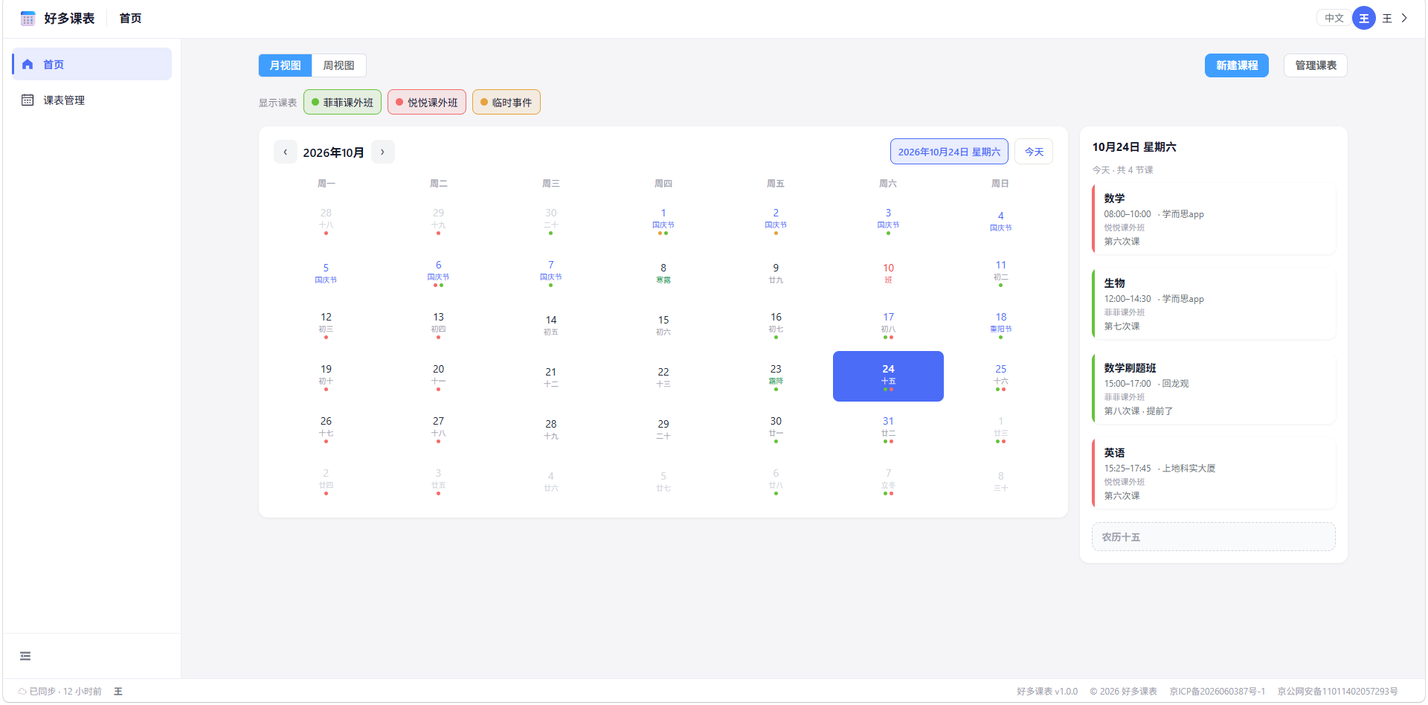Image resolution: width=1428 pixels, height=705 pixels.
Task: Jump to today with 今天 button
Action: click(1034, 152)
